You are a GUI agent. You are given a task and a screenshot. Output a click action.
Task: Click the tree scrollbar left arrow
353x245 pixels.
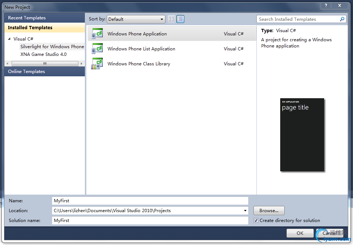pos(7,64)
